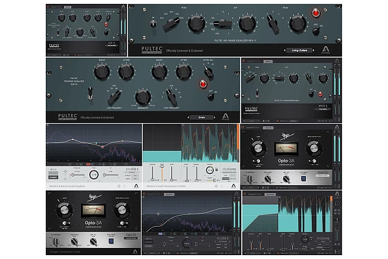Click link icon beside light ModComp makeup knob

click(217, 170)
